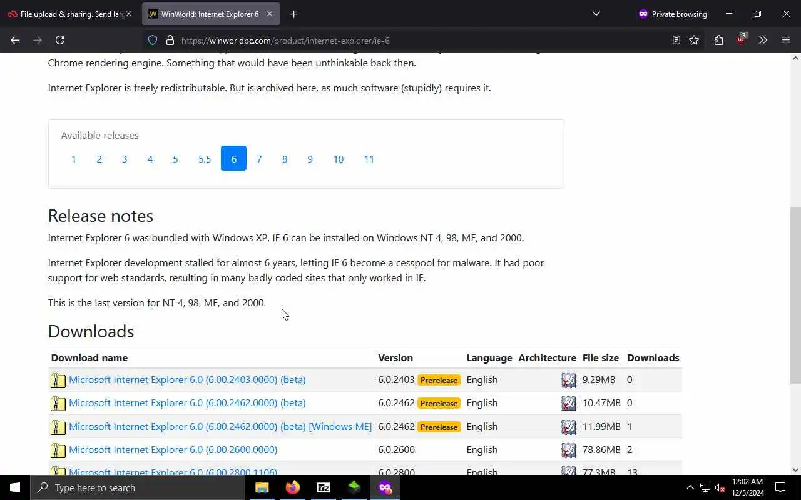Open File Explorer from taskbar
Screen dimensions: 801x500
[x=262, y=487]
